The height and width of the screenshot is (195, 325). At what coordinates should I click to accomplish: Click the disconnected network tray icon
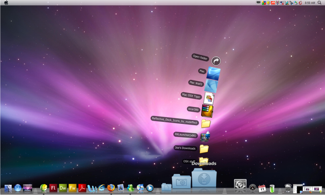tap(282, 3)
